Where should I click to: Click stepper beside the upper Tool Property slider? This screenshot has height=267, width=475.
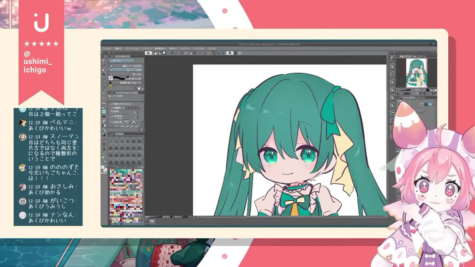(137, 112)
